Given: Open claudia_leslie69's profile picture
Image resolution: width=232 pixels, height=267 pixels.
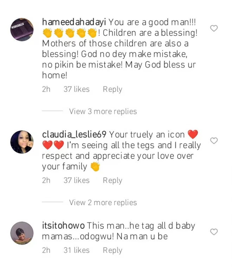Looking at the screenshot, I should [22, 142].
